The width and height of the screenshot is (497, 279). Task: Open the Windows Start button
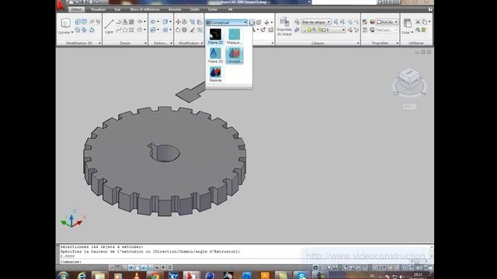[x=63, y=275]
